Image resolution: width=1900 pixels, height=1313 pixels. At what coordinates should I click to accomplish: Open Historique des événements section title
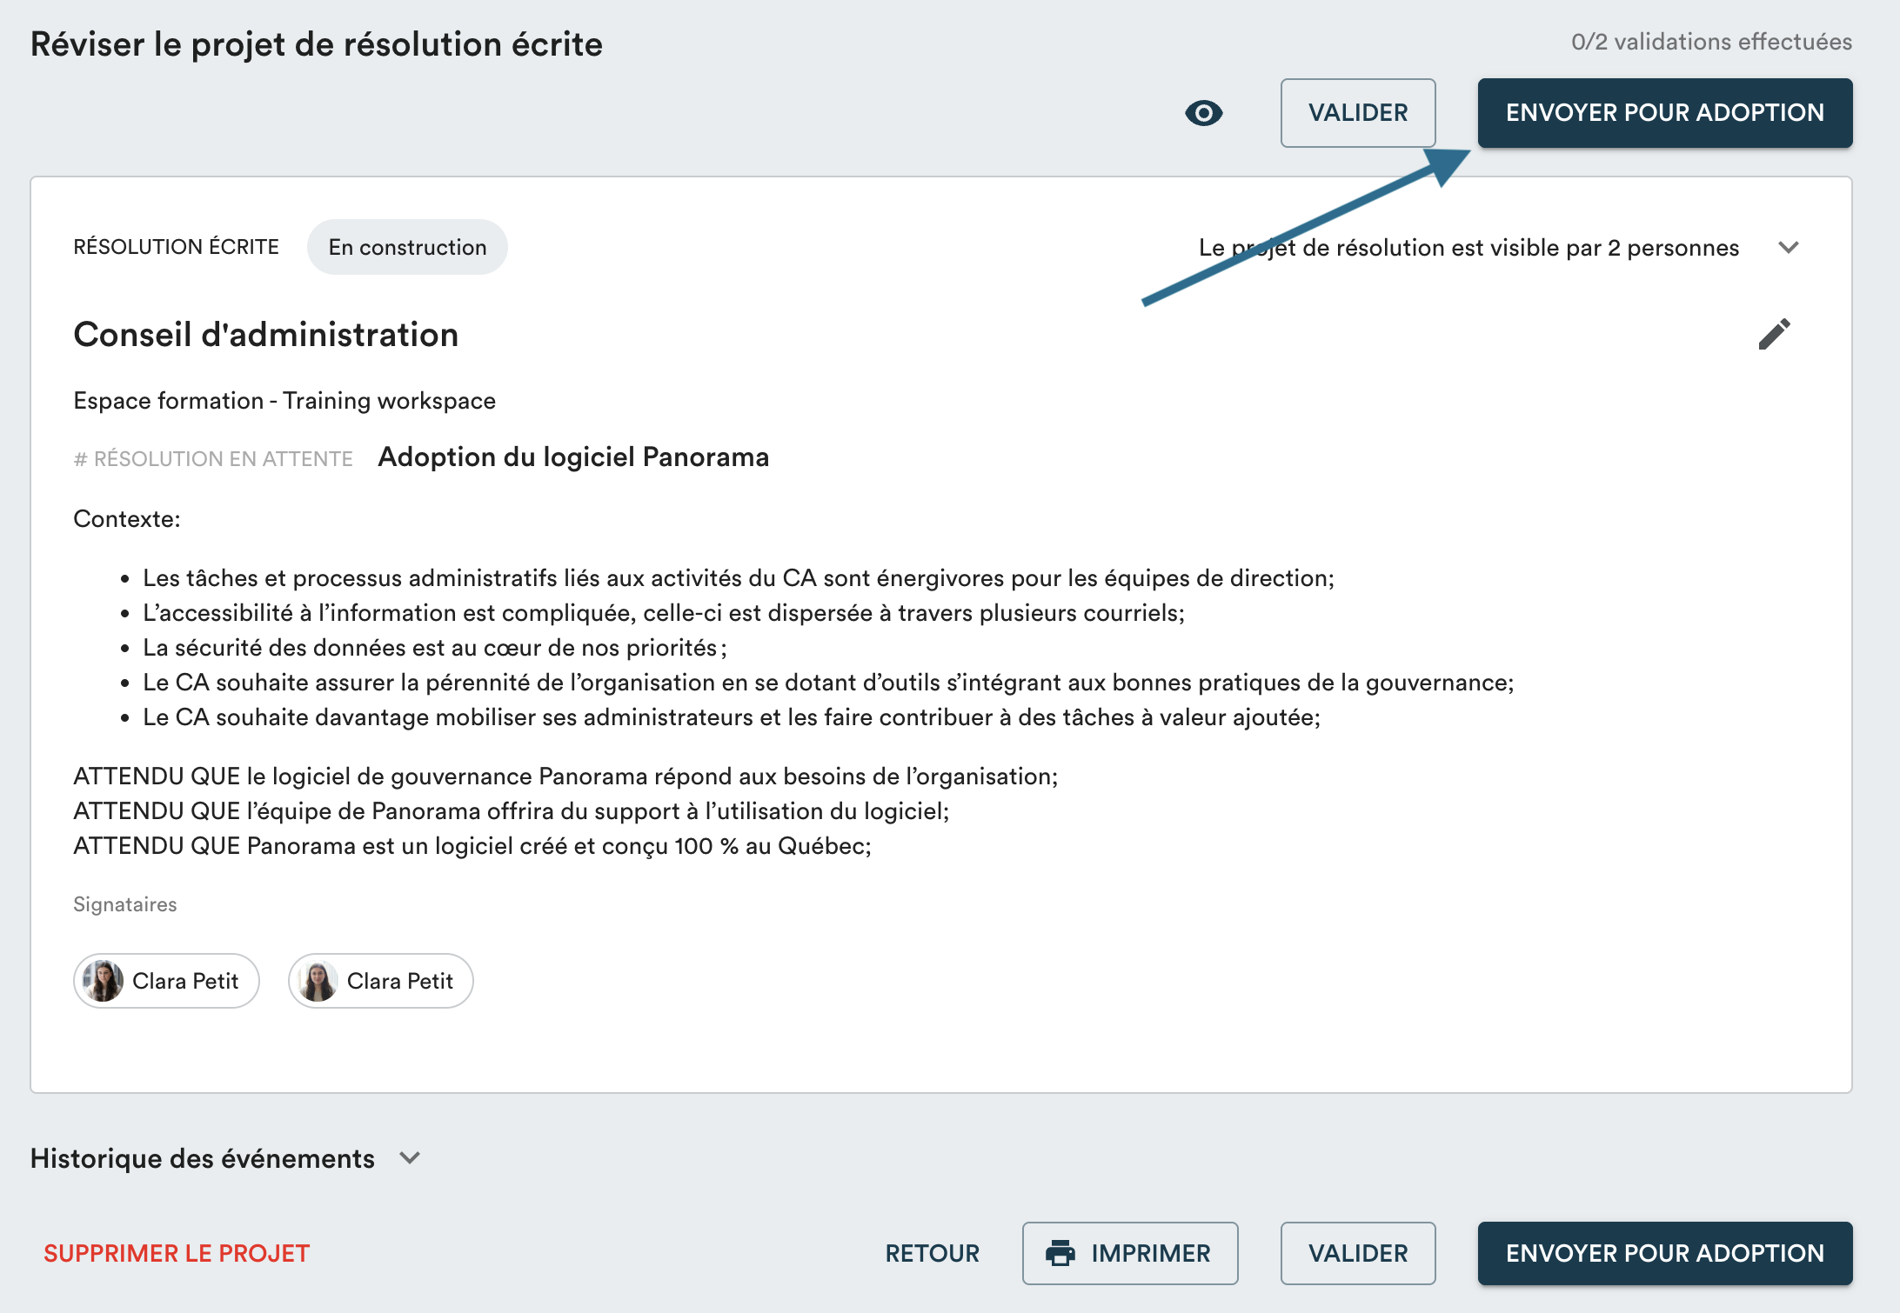203,1158
